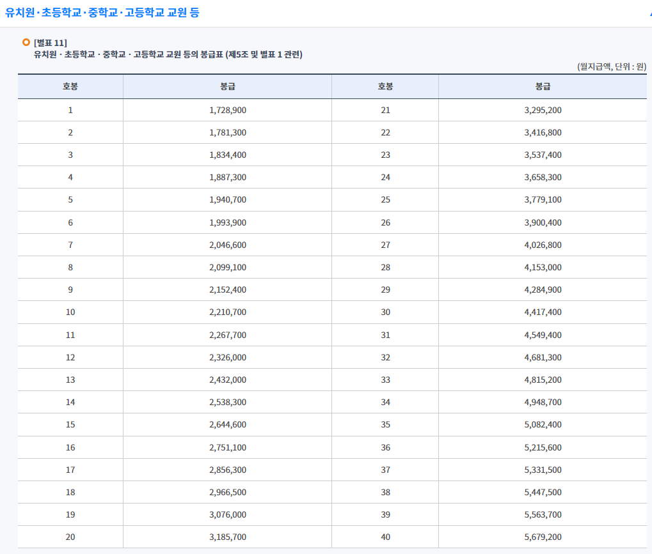The height and width of the screenshot is (554, 652).
Task: Click the salary cell 2,856,300
Action: click(227, 470)
